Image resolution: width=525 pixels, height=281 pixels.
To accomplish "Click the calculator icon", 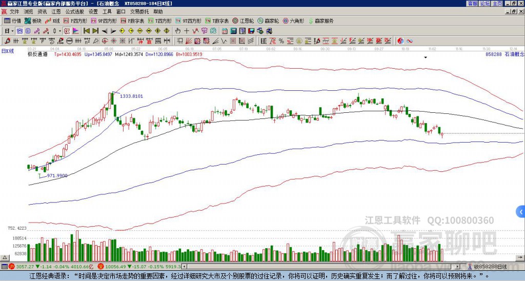I will pos(233,31).
